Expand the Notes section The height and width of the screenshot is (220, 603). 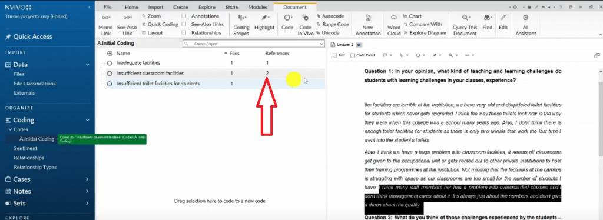88,191
